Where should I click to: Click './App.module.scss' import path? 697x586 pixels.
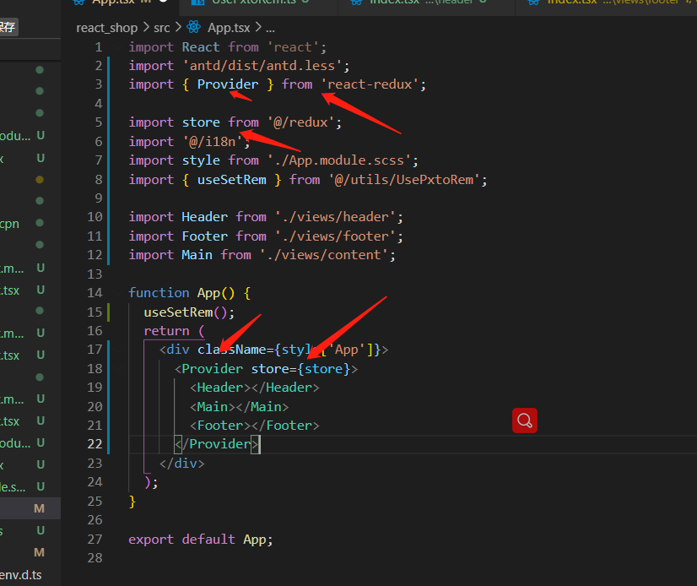click(339, 160)
